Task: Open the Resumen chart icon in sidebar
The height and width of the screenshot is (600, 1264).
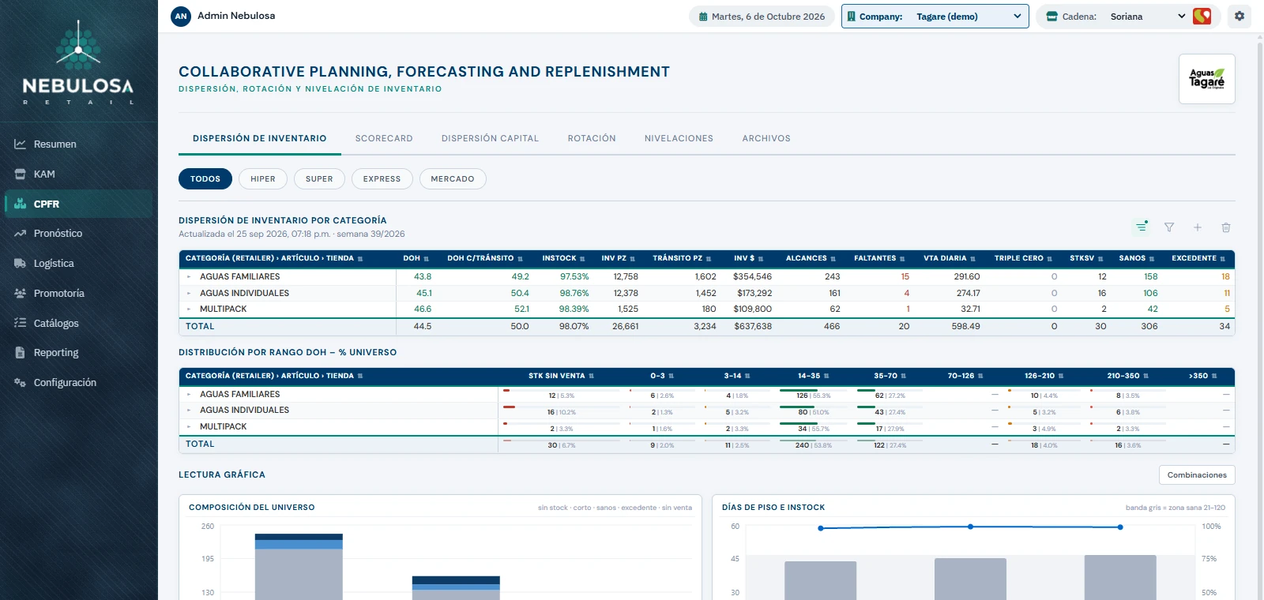Action: (x=20, y=144)
